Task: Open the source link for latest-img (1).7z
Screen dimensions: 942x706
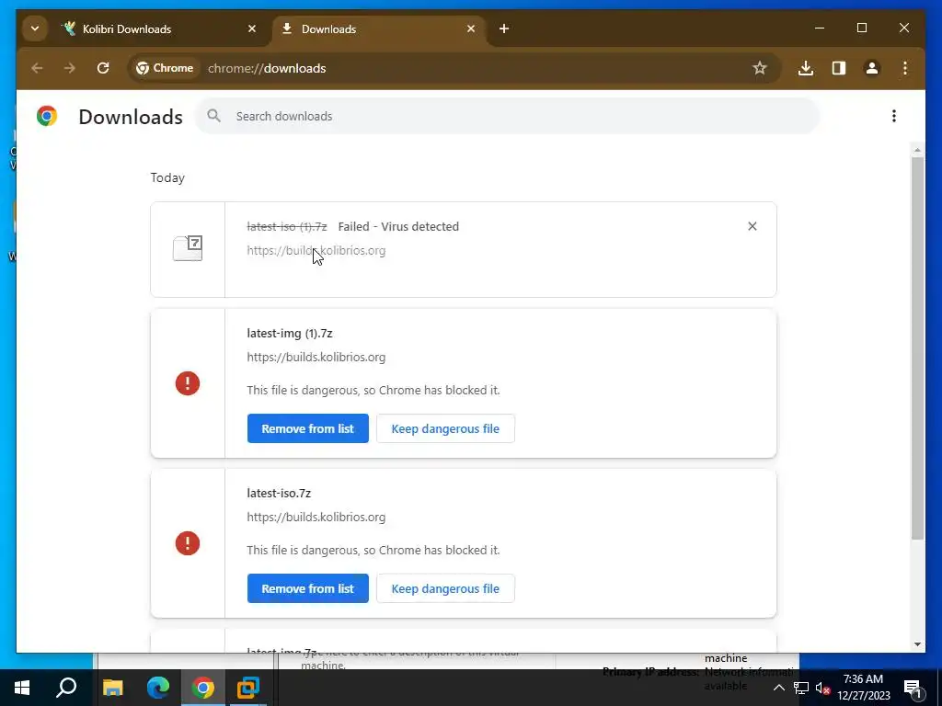Action: point(316,358)
